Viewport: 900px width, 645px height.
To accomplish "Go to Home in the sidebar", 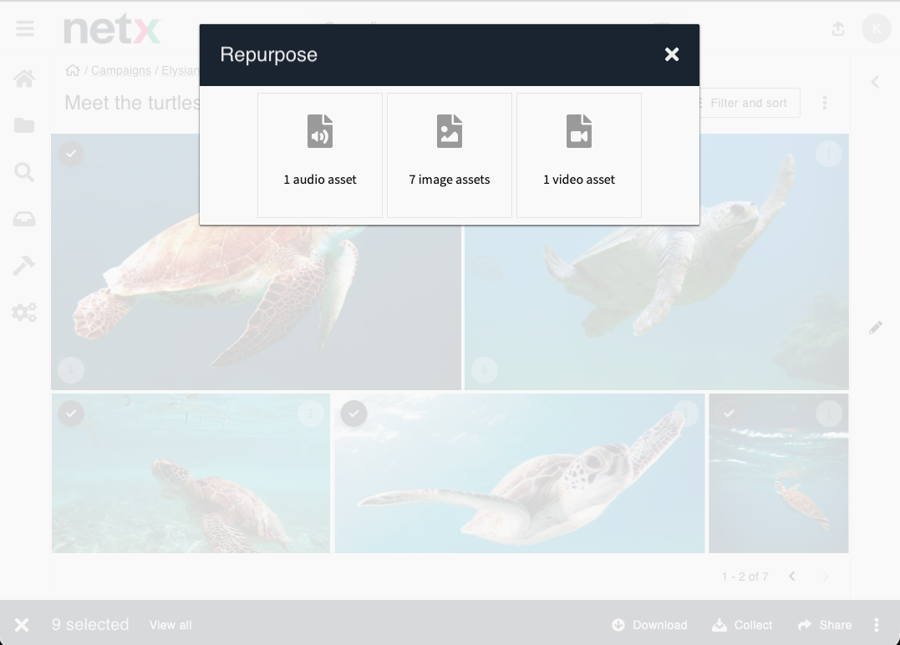I will [24, 79].
